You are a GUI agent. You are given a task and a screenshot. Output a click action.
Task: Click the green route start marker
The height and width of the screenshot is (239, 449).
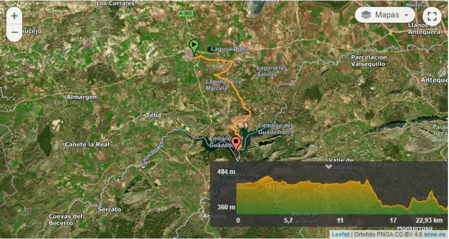click(x=194, y=47)
